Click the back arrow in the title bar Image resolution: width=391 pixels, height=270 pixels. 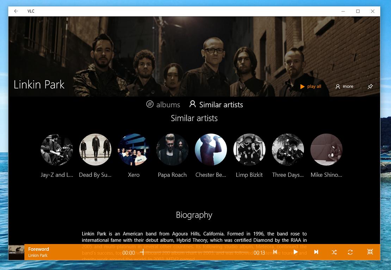(x=16, y=11)
